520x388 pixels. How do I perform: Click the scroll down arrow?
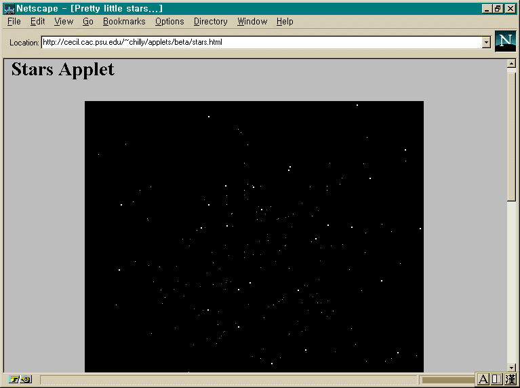511,368
